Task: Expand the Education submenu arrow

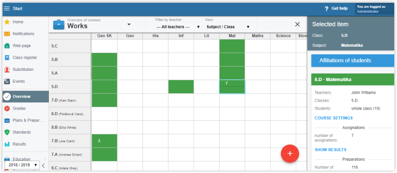Action: tap(45, 159)
